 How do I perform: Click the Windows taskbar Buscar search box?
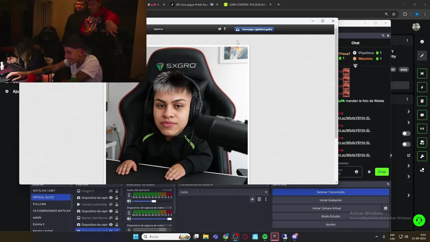click(166, 237)
